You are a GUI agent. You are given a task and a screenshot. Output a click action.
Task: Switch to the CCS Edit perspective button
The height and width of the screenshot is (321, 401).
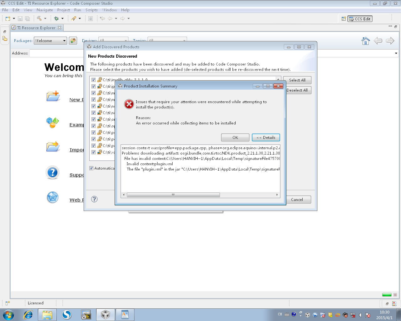pyautogui.click(x=360, y=19)
